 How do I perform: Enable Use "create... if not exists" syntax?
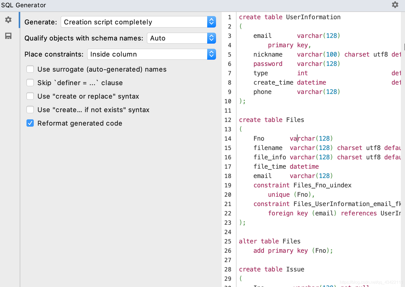click(x=30, y=110)
